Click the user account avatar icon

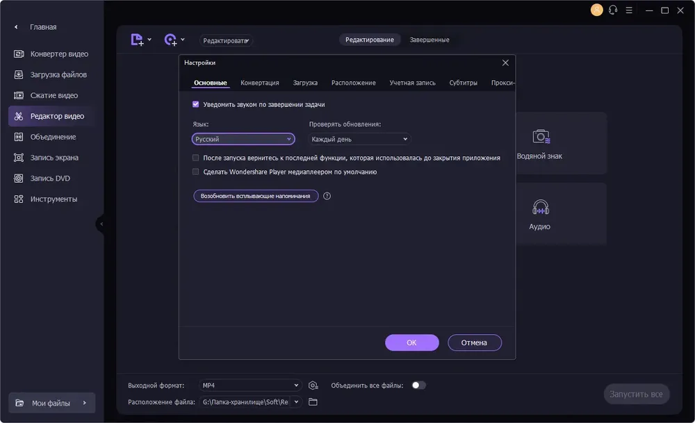[x=596, y=10]
